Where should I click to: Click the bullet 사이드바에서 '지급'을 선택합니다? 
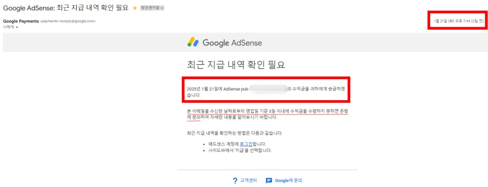(239, 150)
